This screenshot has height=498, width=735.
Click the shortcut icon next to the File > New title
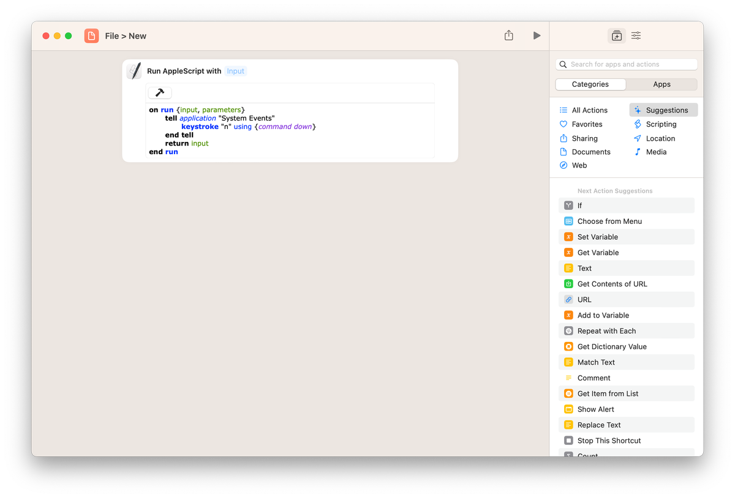(x=91, y=35)
